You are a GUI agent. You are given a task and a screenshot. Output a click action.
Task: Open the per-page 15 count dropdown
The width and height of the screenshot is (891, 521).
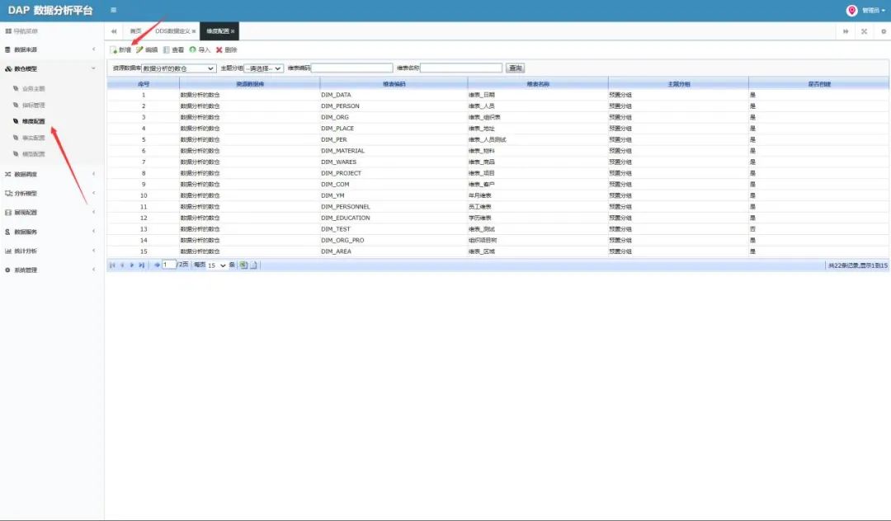coord(216,265)
